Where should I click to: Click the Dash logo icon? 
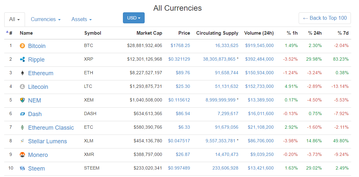[22, 114]
